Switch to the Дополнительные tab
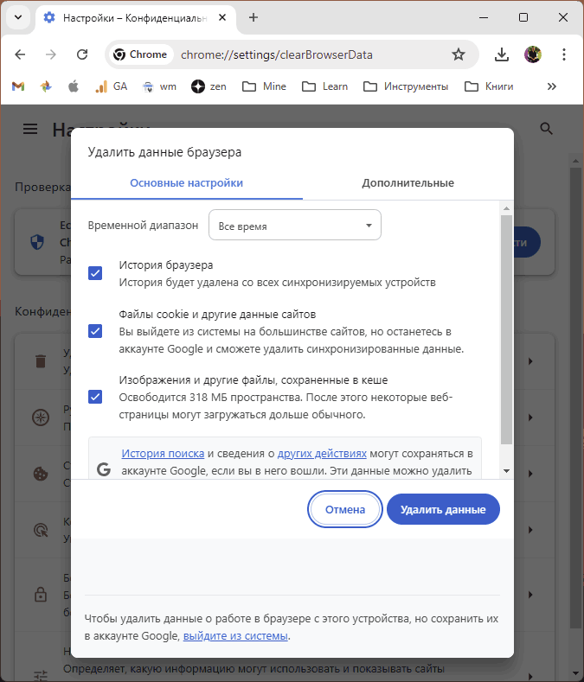This screenshot has height=682, width=584. coord(408,183)
